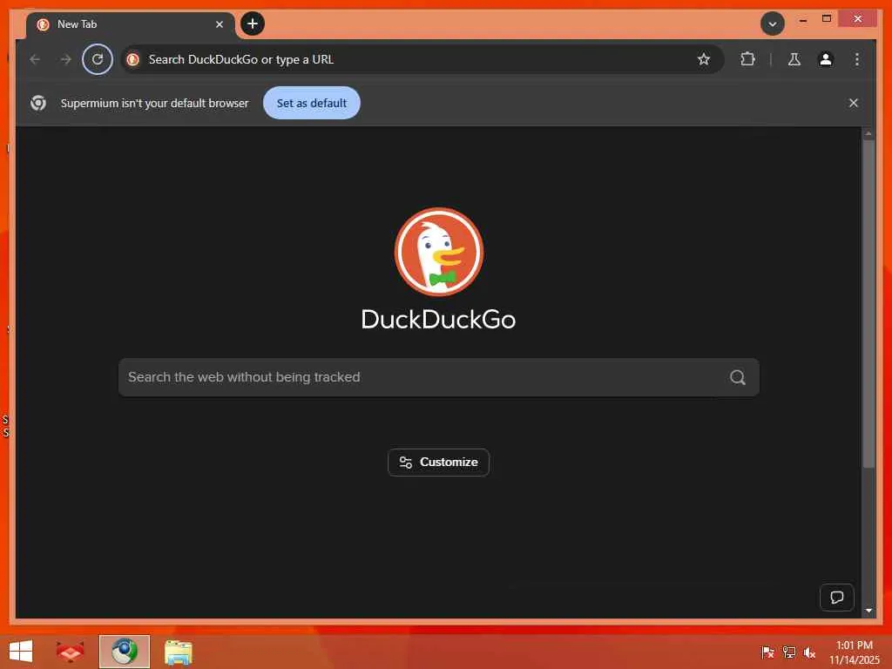Click the scrollbar down arrow
This screenshot has height=669, width=892.
[x=868, y=611]
